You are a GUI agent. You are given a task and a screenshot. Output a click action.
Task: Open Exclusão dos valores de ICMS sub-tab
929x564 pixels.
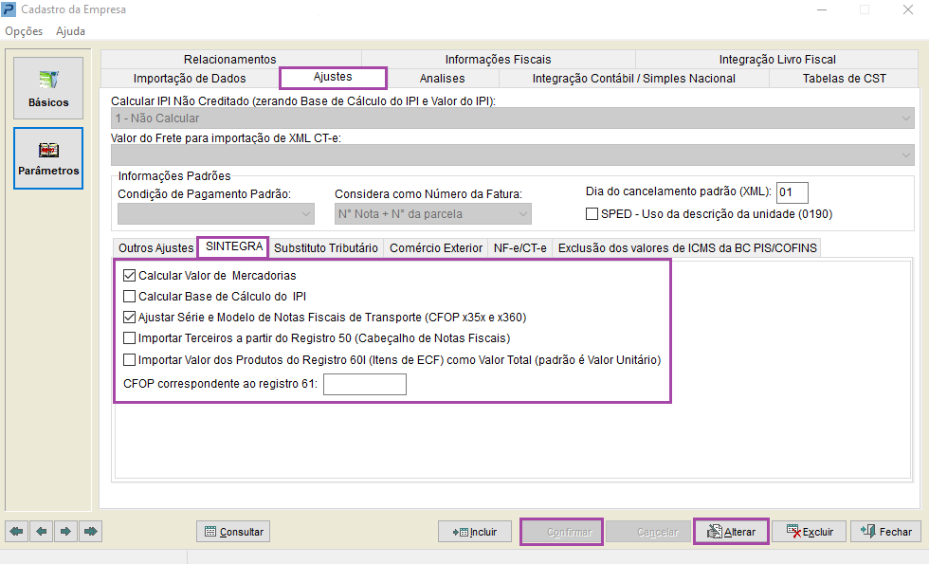(x=687, y=247)
